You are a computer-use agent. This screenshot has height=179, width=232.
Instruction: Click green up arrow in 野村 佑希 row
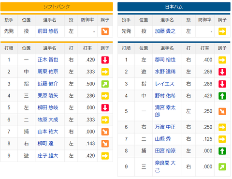(222, 96)
